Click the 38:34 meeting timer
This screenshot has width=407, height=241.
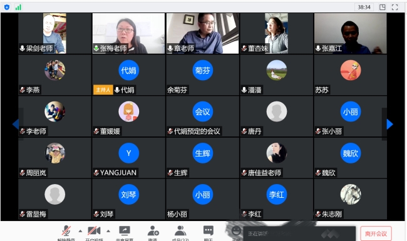tap(364, 8)
